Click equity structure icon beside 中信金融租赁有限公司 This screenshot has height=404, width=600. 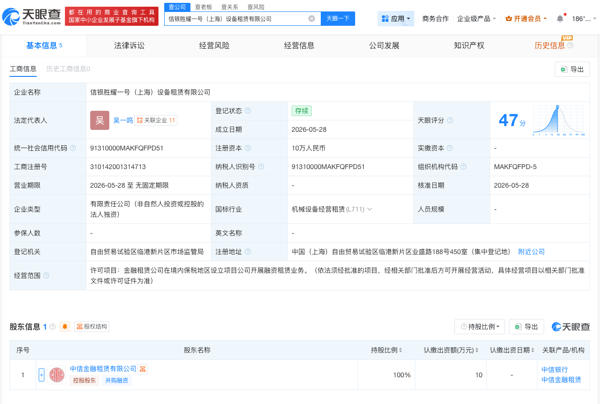pyautogui.click(x=143, y=369)
